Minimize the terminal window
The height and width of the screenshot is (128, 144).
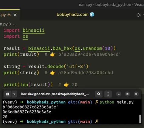(118, 94)
